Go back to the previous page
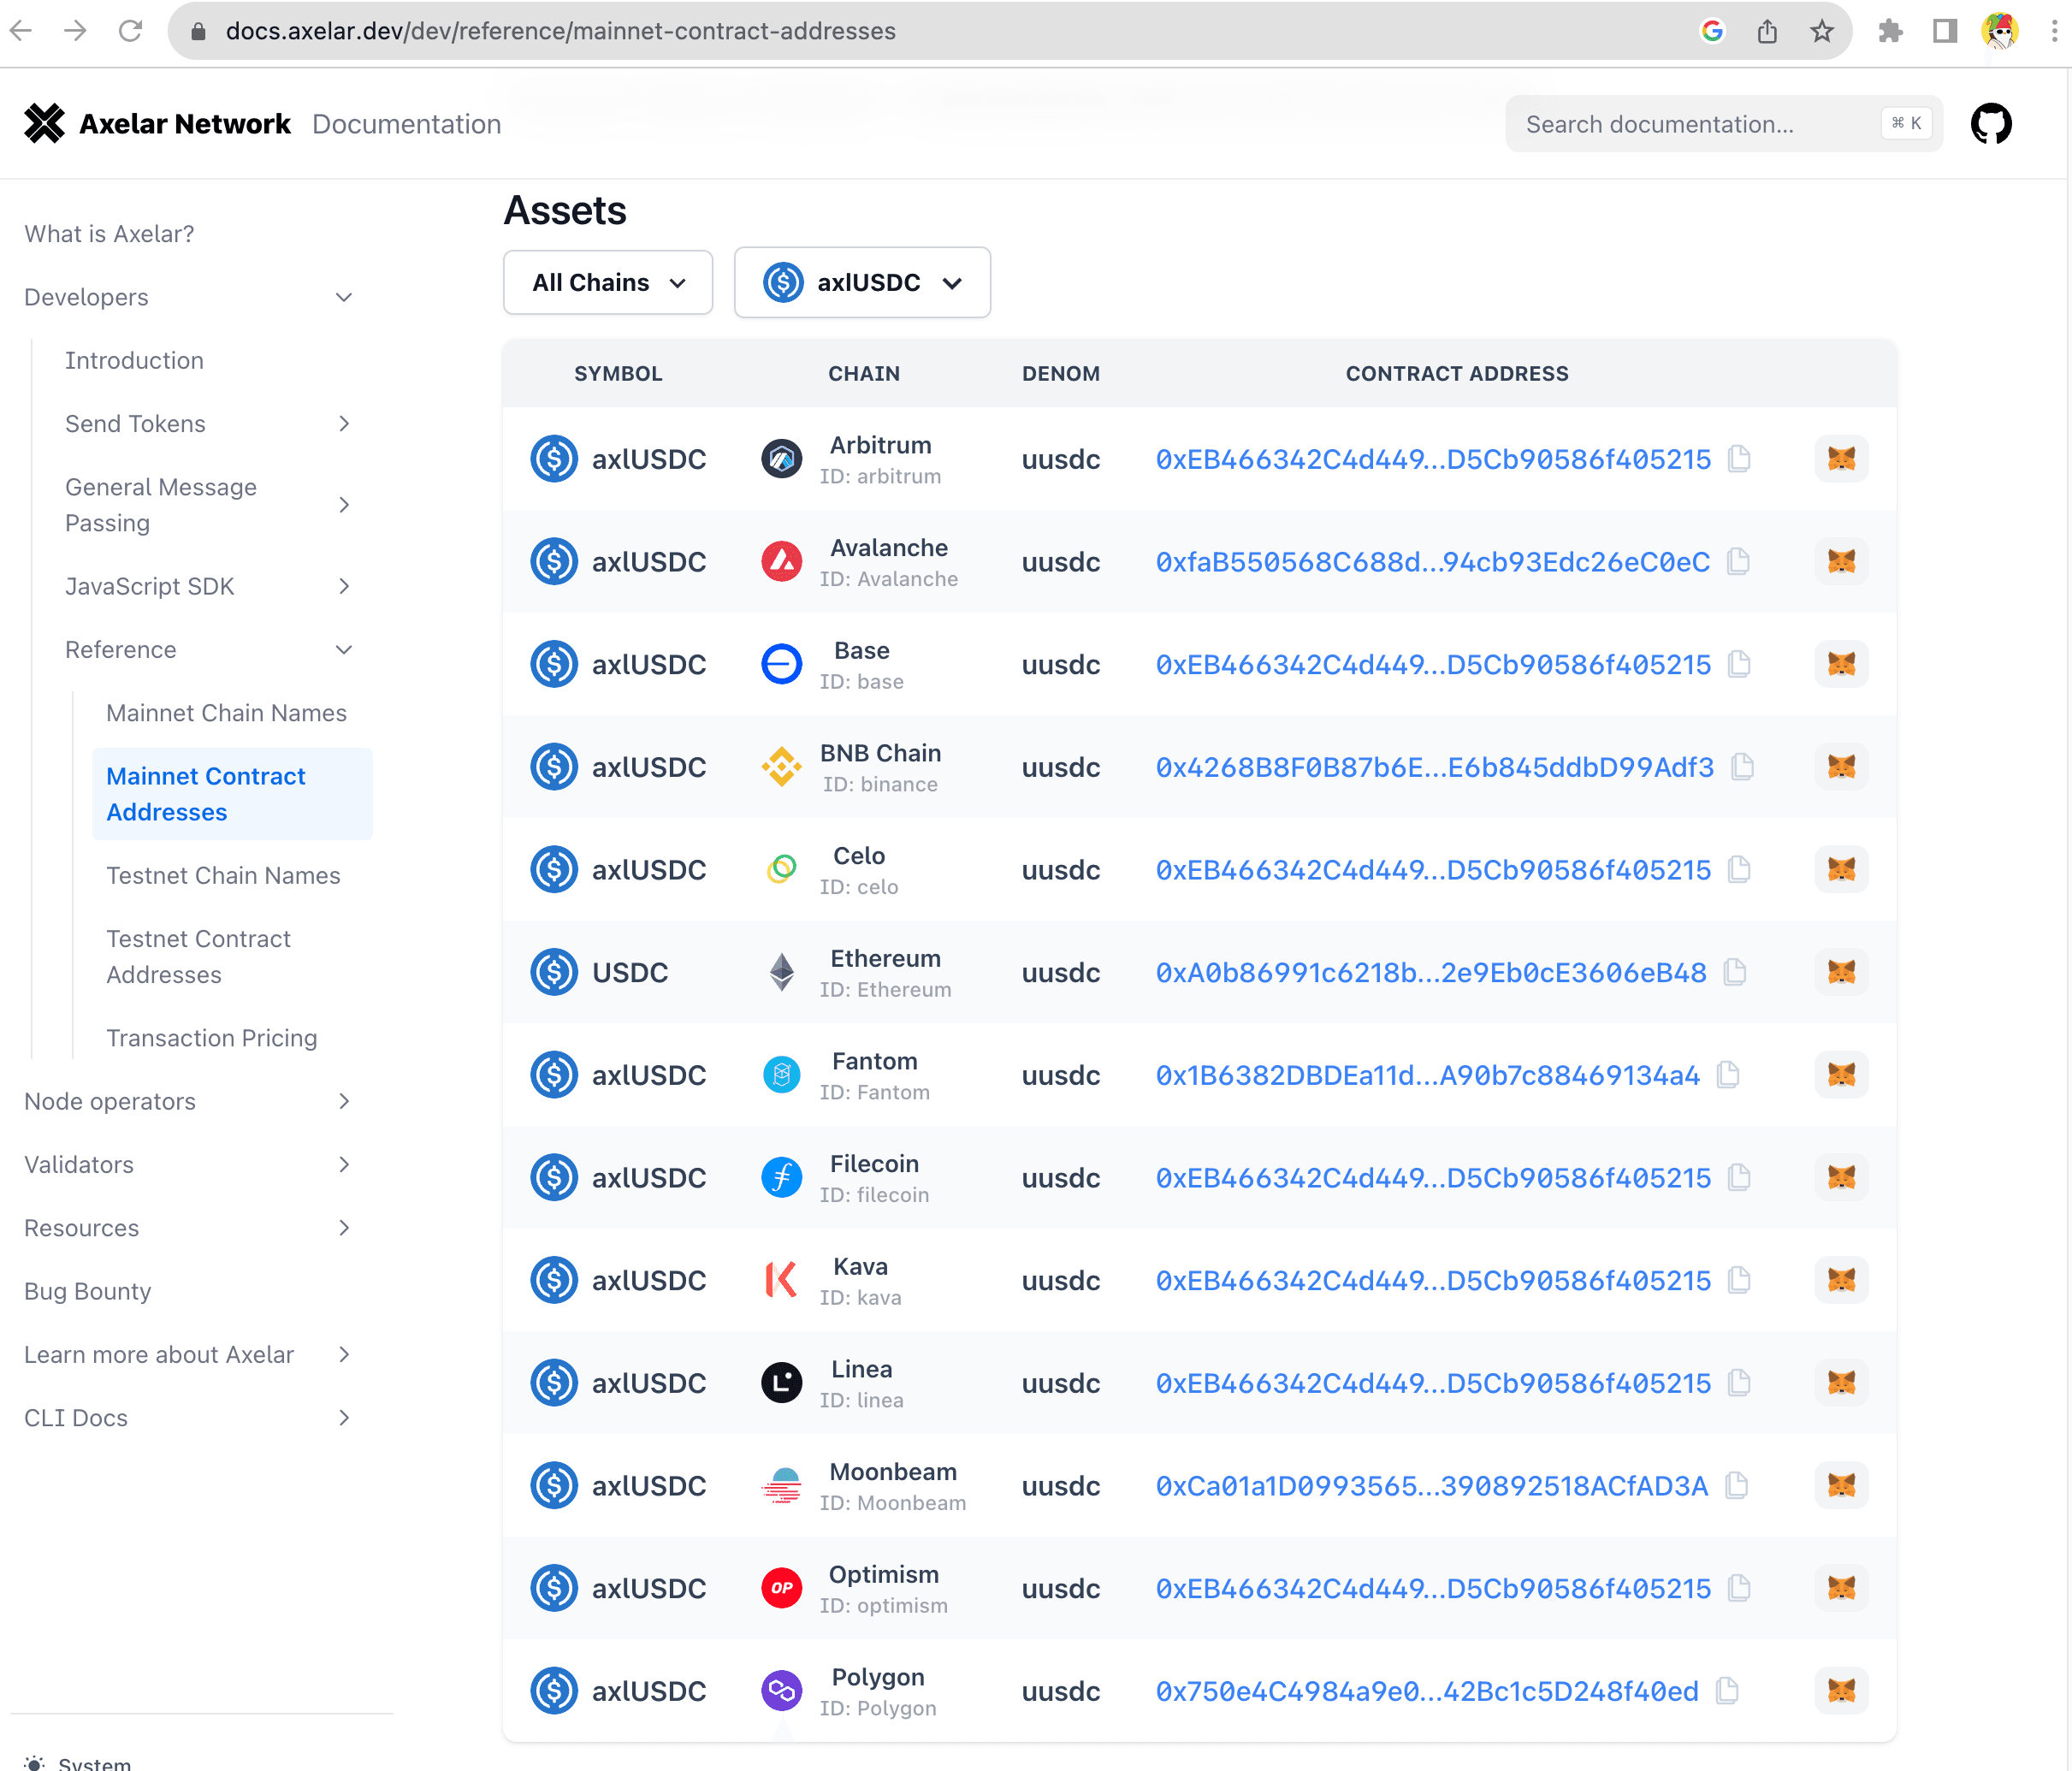 pos(21,31)
